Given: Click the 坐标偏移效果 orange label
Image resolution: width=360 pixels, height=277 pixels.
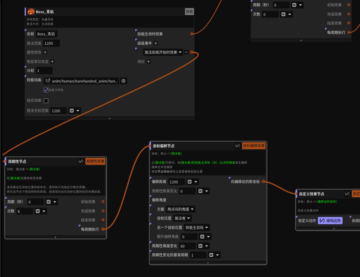Looking at the screenshot, I should point(254,146).
